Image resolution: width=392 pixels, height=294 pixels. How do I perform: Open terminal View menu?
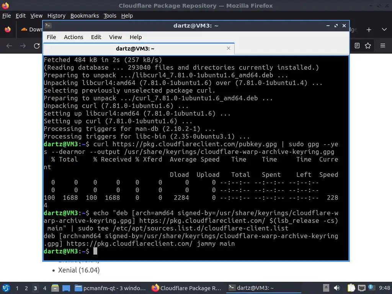pyautogui.click(x=115, y=37)
